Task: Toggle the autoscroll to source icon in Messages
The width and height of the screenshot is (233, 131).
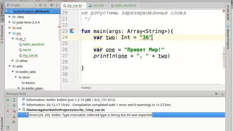Action: tap(14, 116)
